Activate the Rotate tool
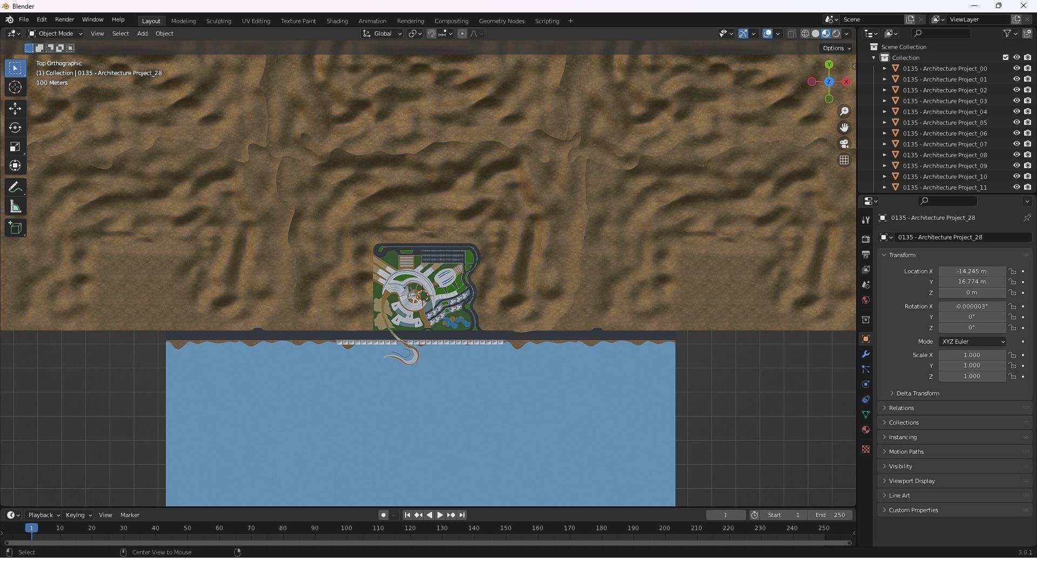The image size is (1037, 562). click(15, 128)
